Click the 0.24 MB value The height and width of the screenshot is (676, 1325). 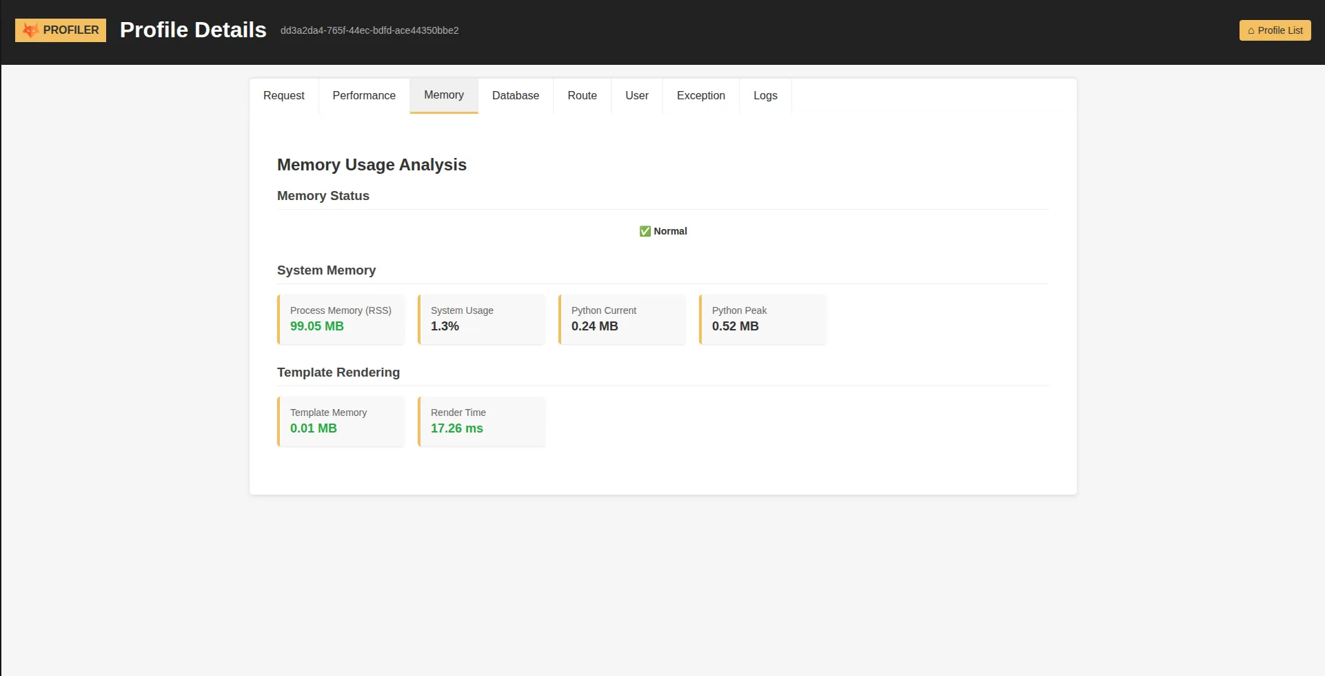point(595,326)
